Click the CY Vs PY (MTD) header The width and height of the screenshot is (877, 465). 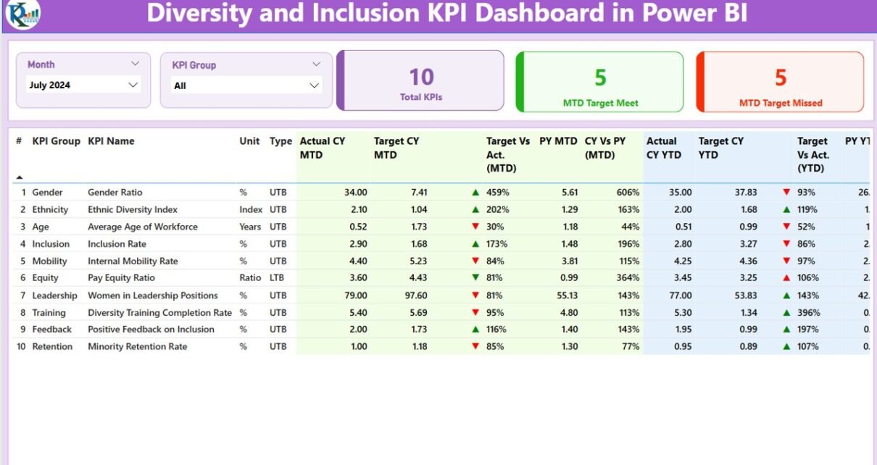pos(605,148)
